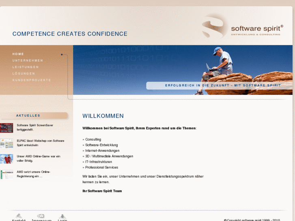Click the 'Internet-Anwendungen' list entry

tap(102, 151)
